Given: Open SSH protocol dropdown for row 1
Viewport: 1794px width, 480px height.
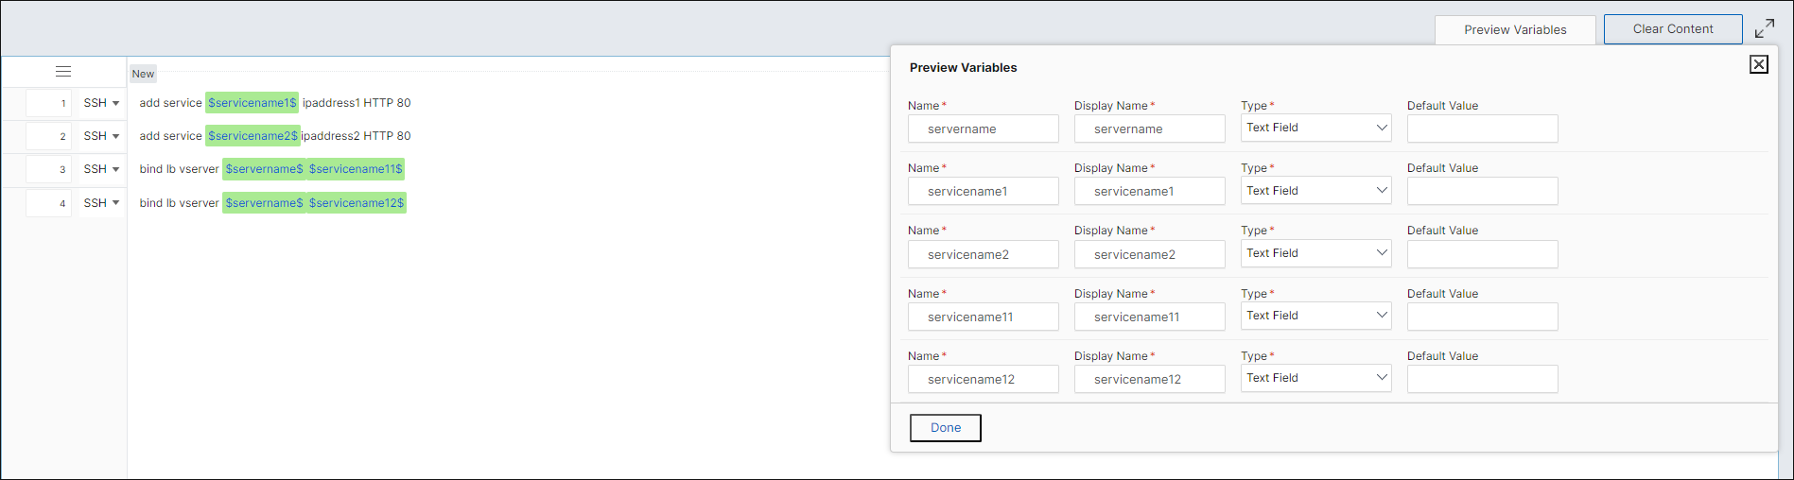Looking at the screenshot, I should [x=102, y=103].
